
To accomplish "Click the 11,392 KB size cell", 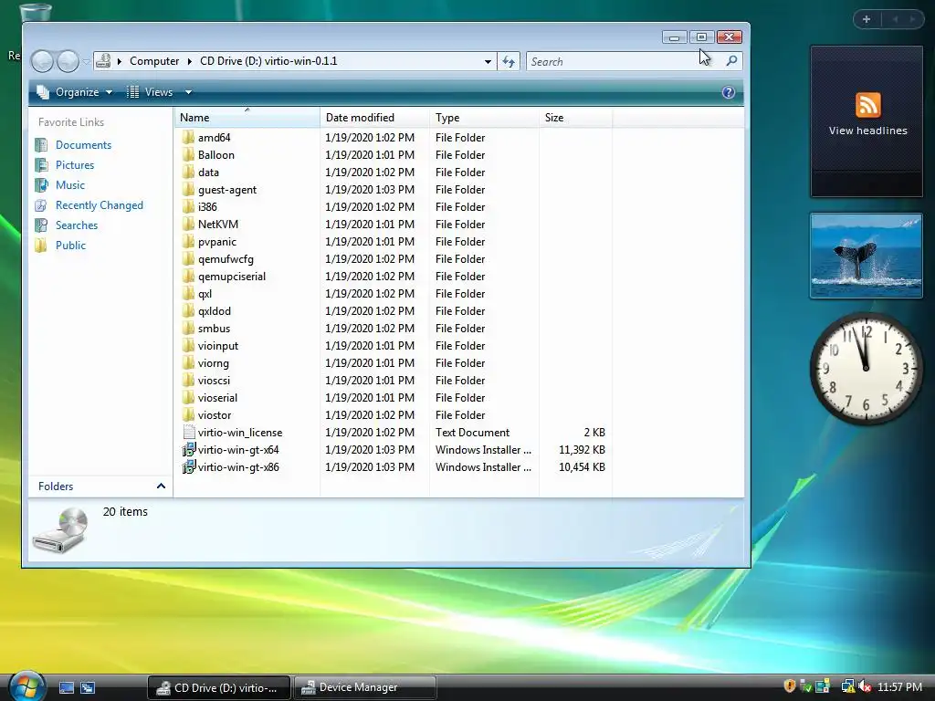I will coord(582,449).
